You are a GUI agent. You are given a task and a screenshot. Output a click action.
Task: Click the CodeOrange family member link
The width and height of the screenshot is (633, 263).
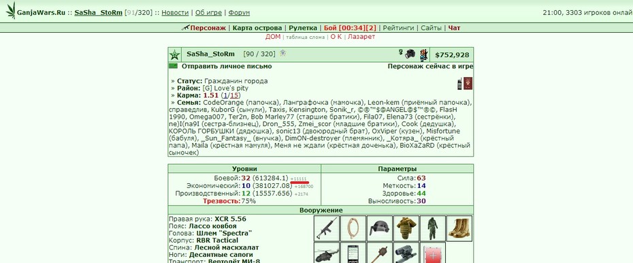224,103
